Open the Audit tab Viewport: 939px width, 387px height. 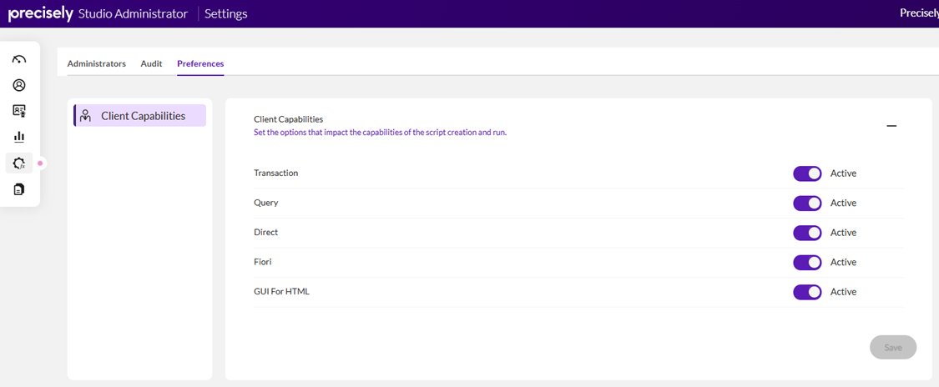151,63
